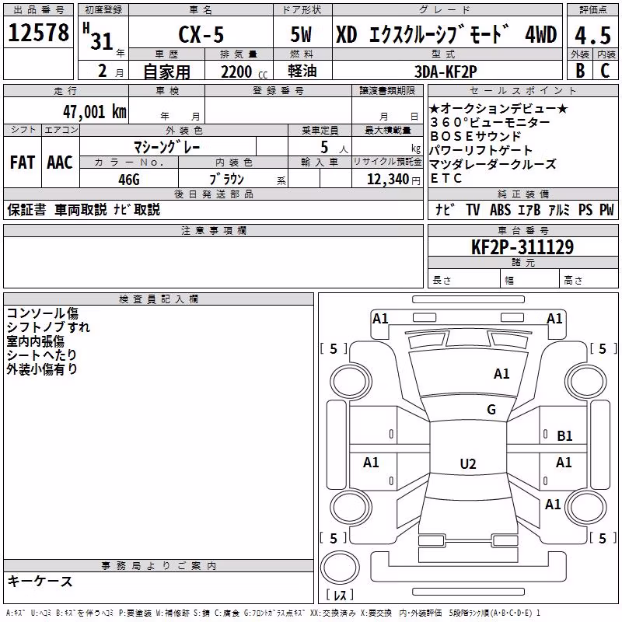This screenshot has width=622, height=622.
Task: Click the G mark on the windshield
Action: point(491,409)
